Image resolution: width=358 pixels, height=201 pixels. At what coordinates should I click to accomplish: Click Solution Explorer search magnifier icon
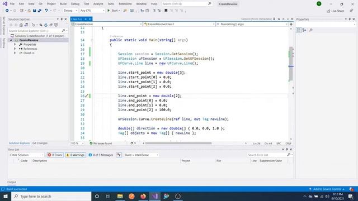(x=63, y=31)
